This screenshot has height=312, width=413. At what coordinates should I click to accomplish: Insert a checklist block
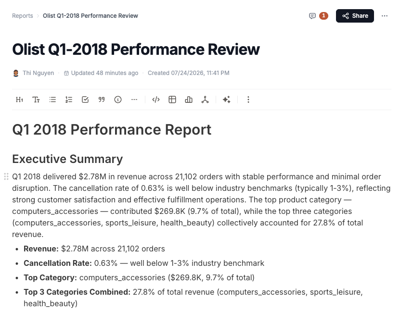point(85,100)
